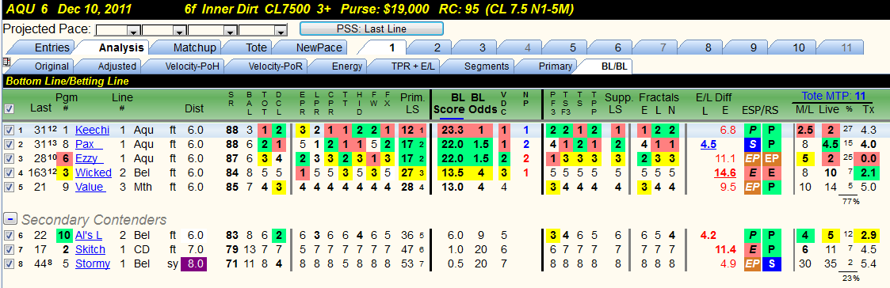Open the Al's L horse link
This screenshot has height=288, width=890.
point(89,235)
